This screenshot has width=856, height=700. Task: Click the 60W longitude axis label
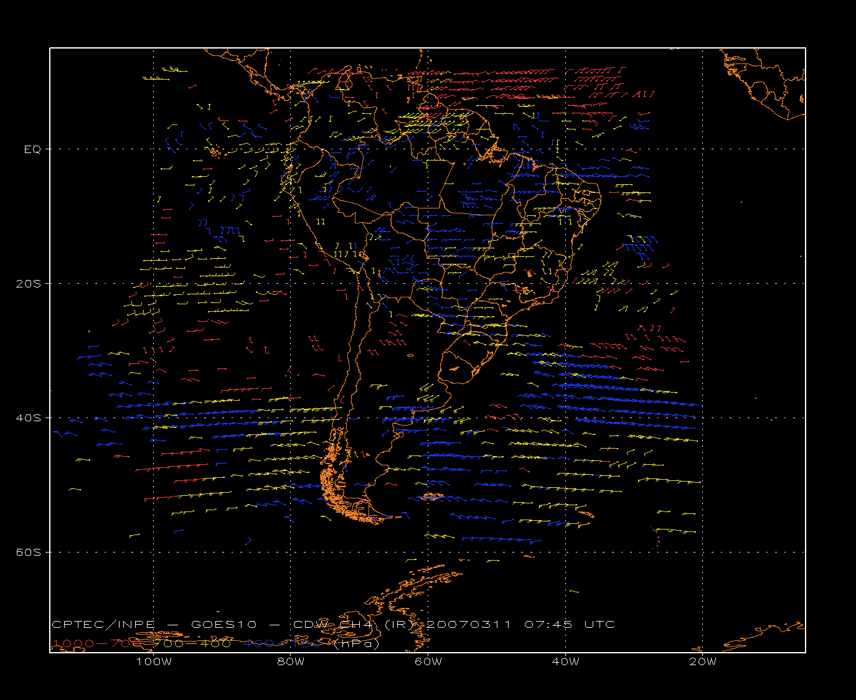(x=428, y=661)
